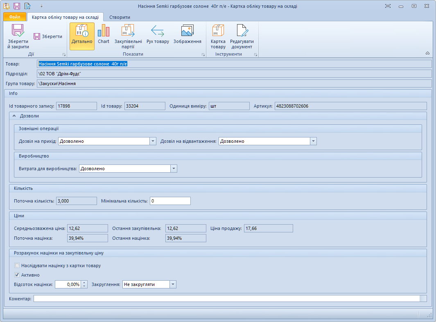Uncheck the 'Активно' checkbox
The image size is (436, 322).
tap(17, 275)
